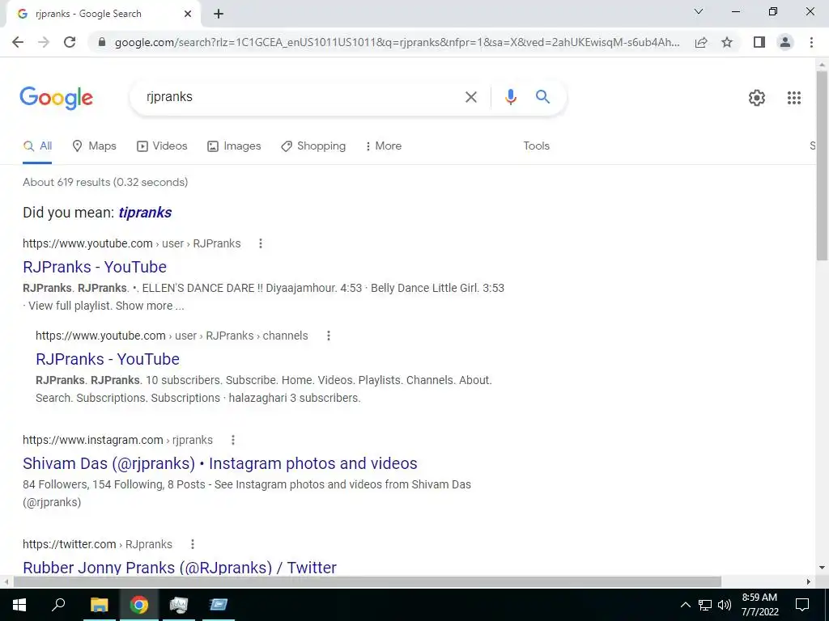Open Chrome three-dot menu
The image size is (829, 621).
[811, 42]
